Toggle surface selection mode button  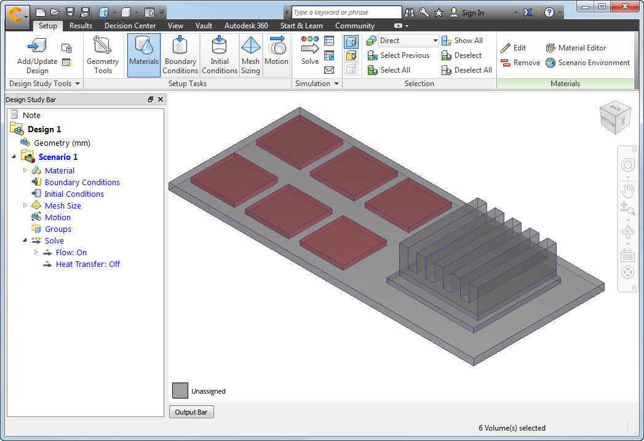[x=351, y=55]
